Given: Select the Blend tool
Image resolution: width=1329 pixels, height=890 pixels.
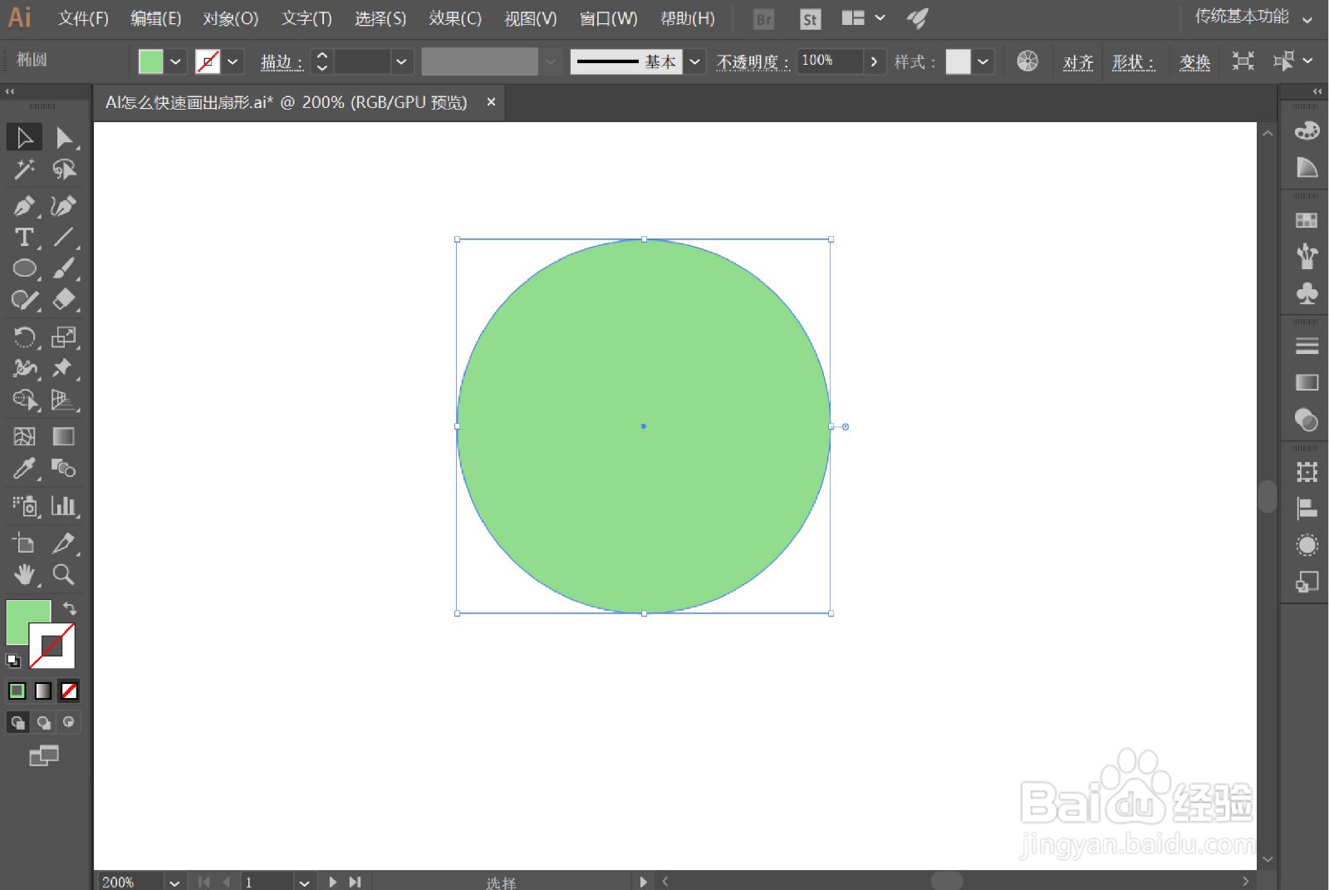Looking at the screenshot, I should click(x=64, y=469).
